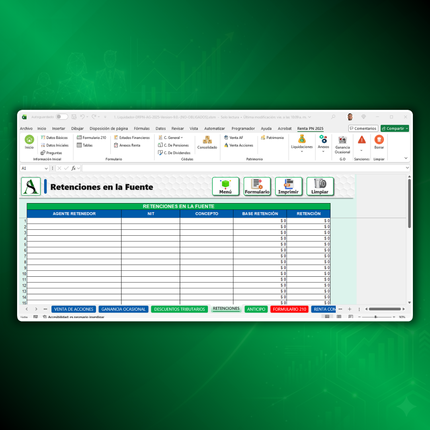Open the Consolidado cédulas icon
Viewport: 430px width, 430px height.
click(x=207, y=140)
